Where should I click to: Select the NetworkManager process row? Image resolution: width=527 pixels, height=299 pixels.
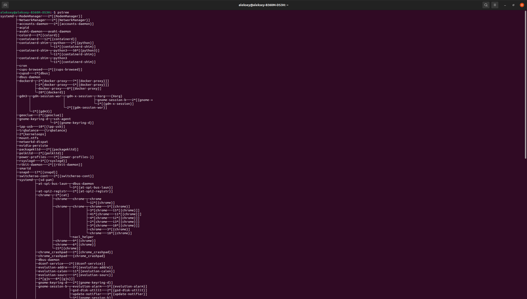click(55, 20)
